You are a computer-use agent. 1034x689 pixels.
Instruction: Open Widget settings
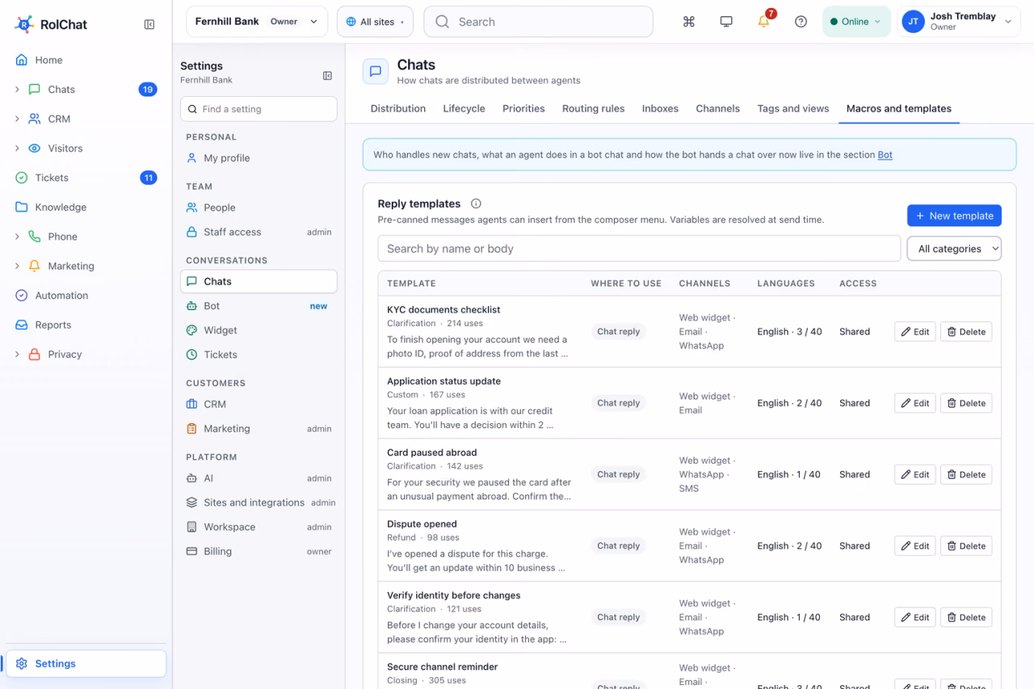point(258,330)
